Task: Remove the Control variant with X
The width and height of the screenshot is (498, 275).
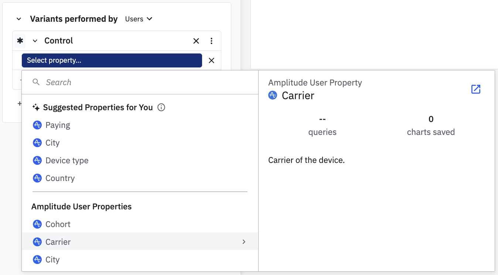Action: (196, 41)
